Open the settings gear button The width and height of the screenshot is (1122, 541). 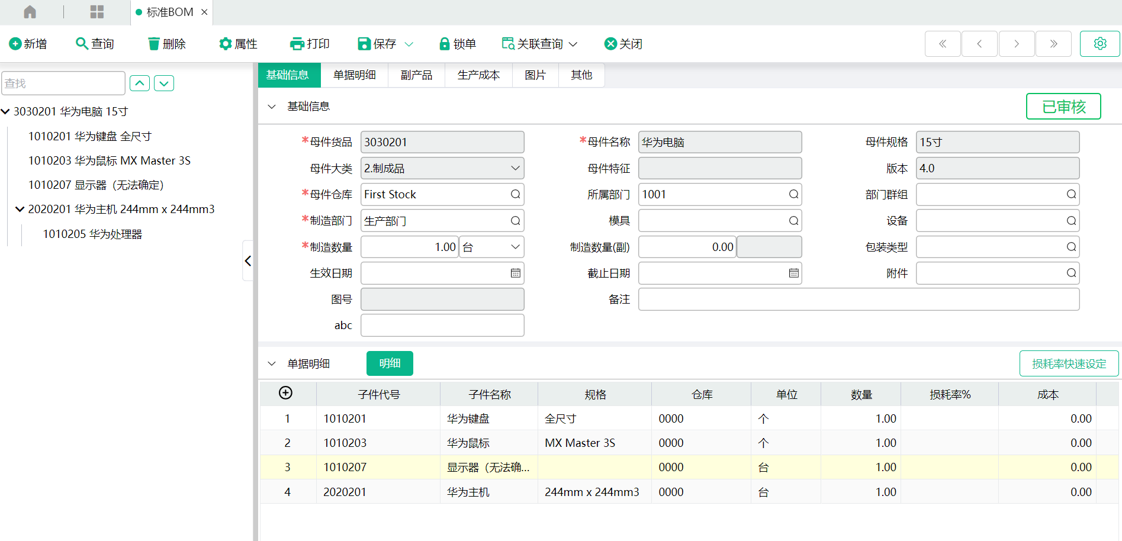point(1100,44)
